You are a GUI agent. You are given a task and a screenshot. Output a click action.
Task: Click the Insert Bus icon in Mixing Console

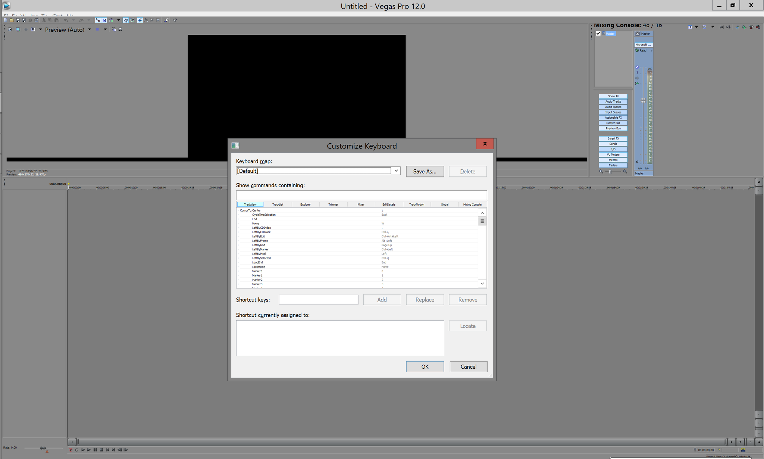[x=751, y=27]
